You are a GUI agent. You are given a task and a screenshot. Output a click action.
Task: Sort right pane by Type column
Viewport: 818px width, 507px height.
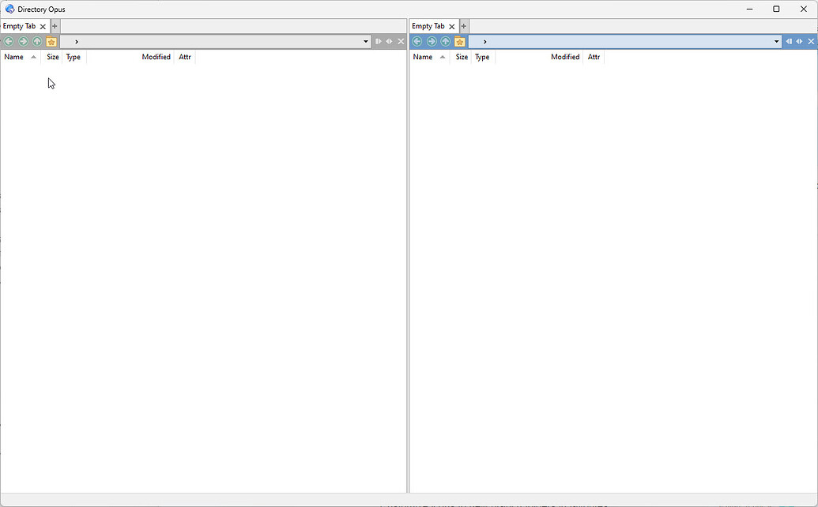pos(483,57)
